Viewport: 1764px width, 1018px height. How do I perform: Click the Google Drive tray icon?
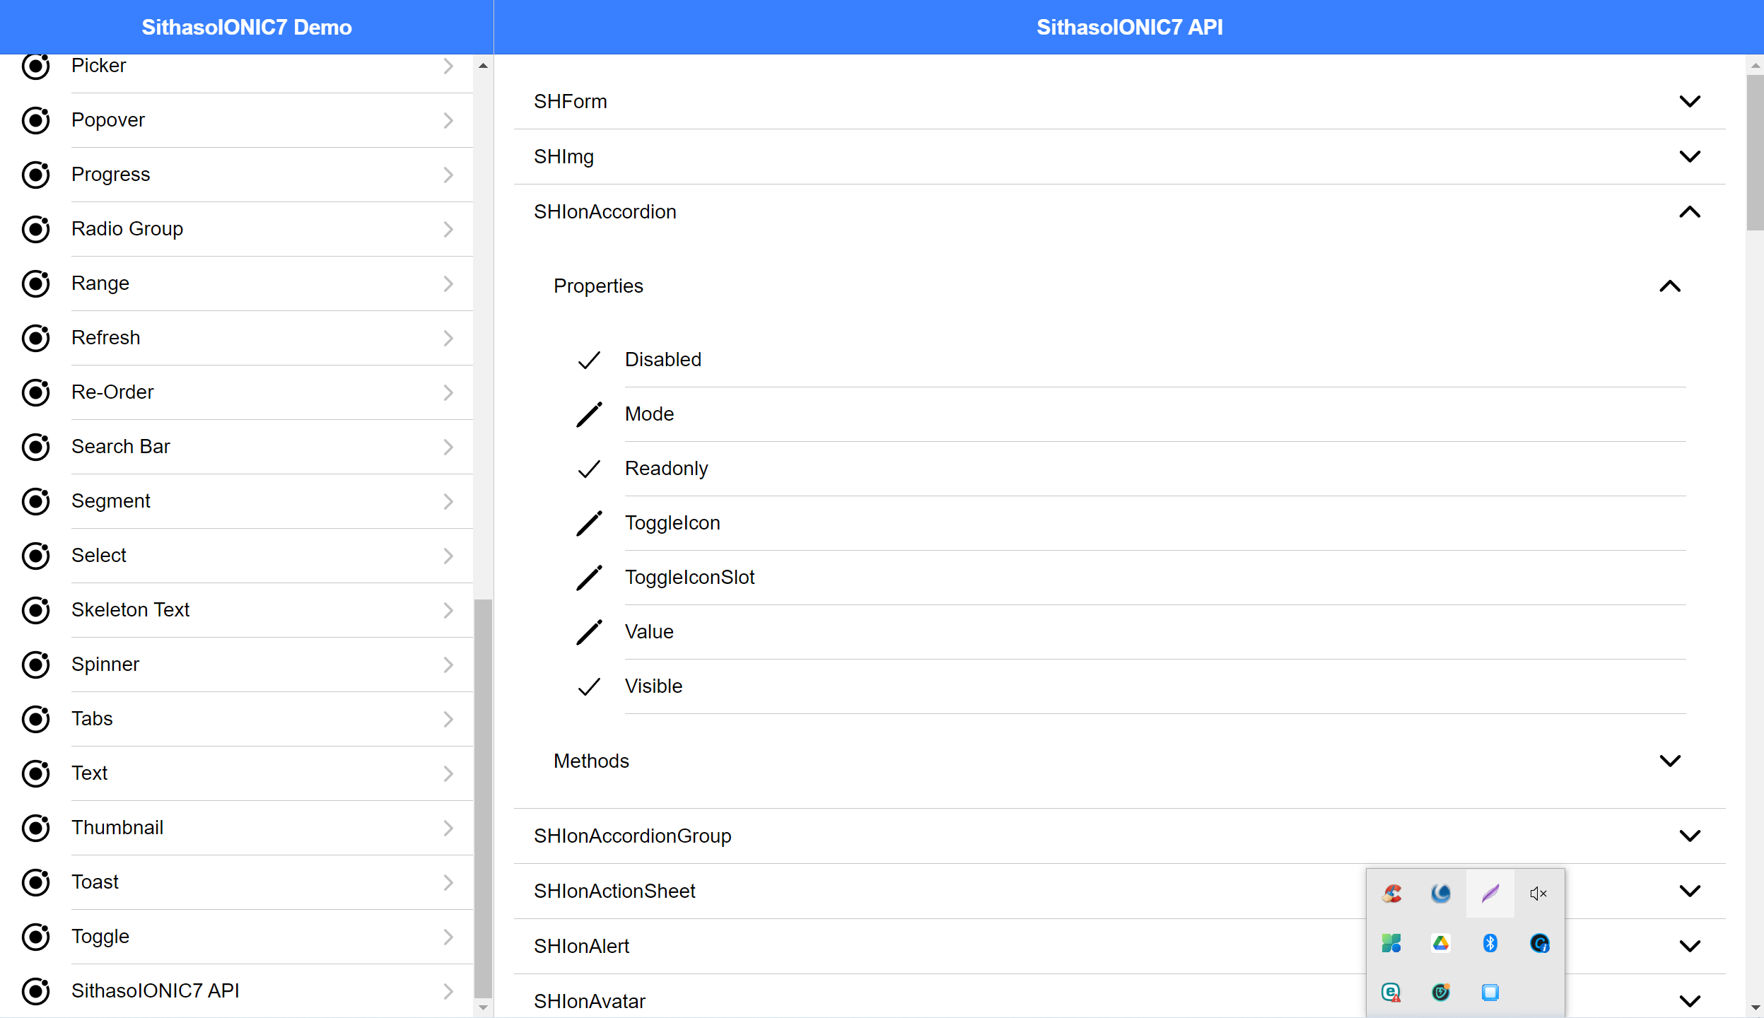(x=1440, y=943)
